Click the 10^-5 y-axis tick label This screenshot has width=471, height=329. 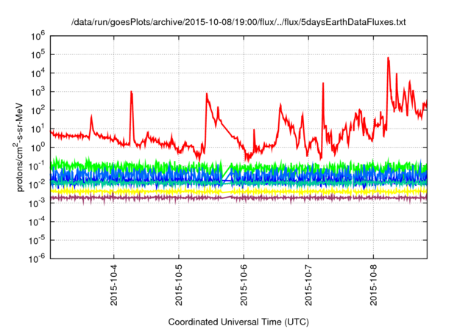coord(37,241)
